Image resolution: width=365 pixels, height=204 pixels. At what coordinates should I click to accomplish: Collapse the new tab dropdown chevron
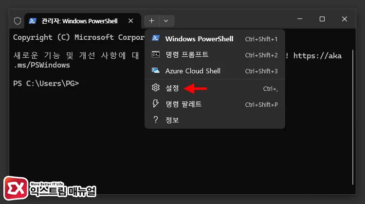pos(166,21)
